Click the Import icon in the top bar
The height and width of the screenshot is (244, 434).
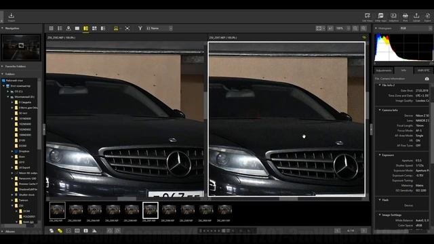point(11,16)
